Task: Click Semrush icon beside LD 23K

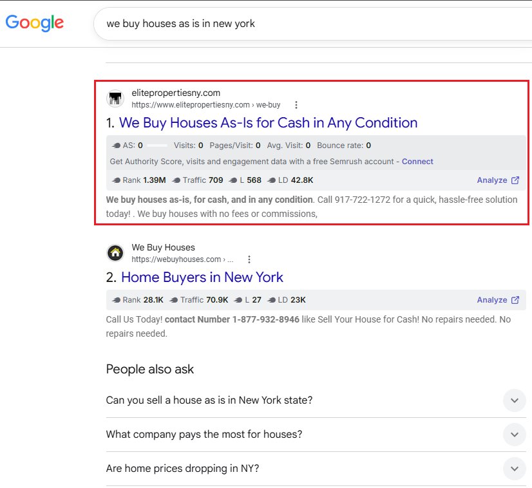Action: coord(271,300)
